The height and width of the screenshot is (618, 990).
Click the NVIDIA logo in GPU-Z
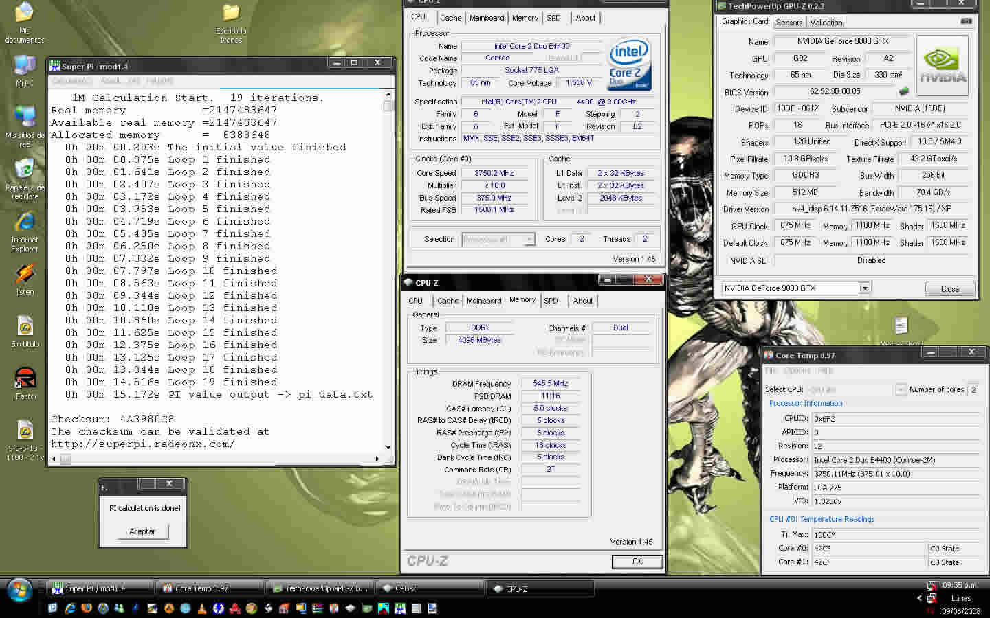(x=943, y=66)
